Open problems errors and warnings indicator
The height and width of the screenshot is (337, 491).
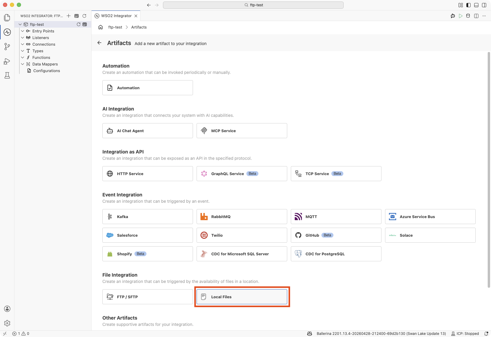point(21,334)
